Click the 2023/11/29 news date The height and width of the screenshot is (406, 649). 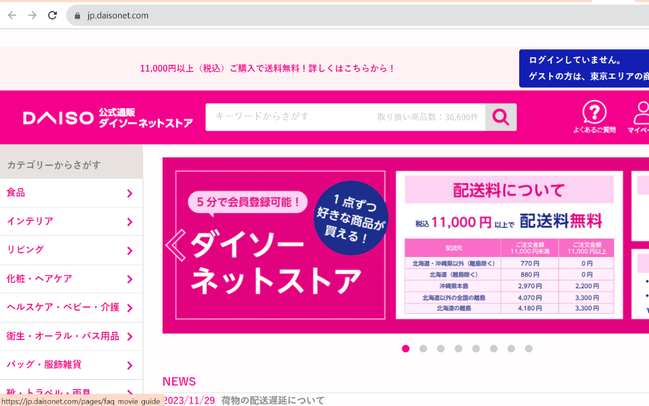point(189,400)
